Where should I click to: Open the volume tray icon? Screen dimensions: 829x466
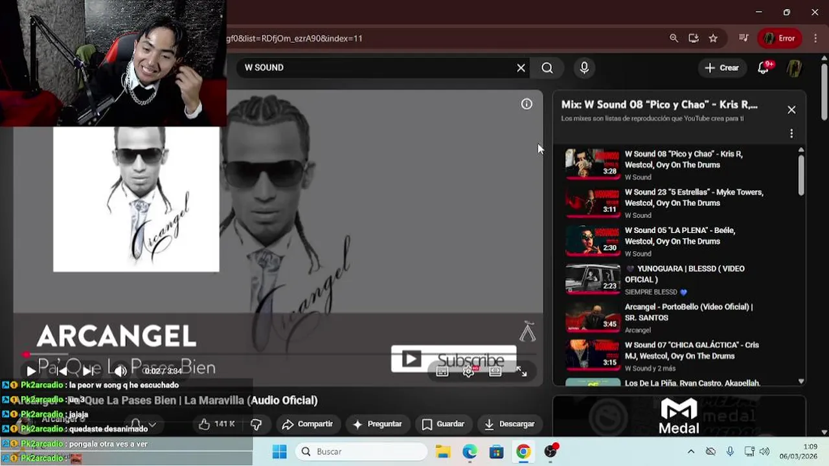[764, 452]
